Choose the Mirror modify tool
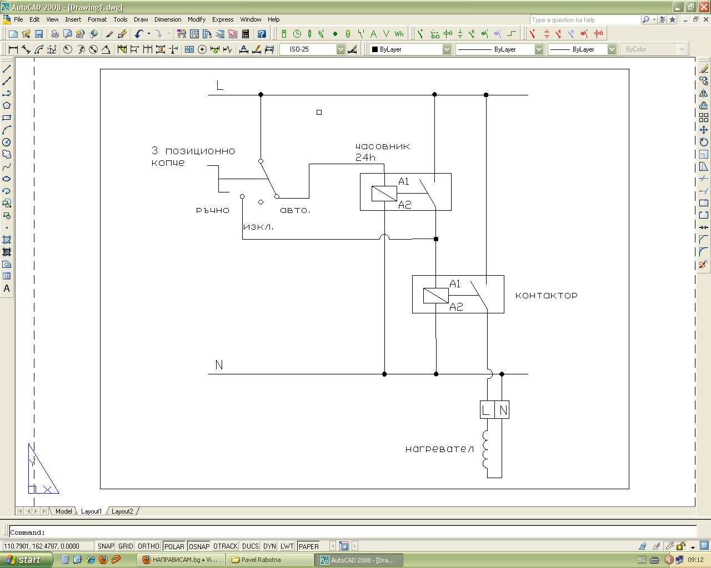The width and height of the screenshot is (711, 568). click(x=704, y=93)
